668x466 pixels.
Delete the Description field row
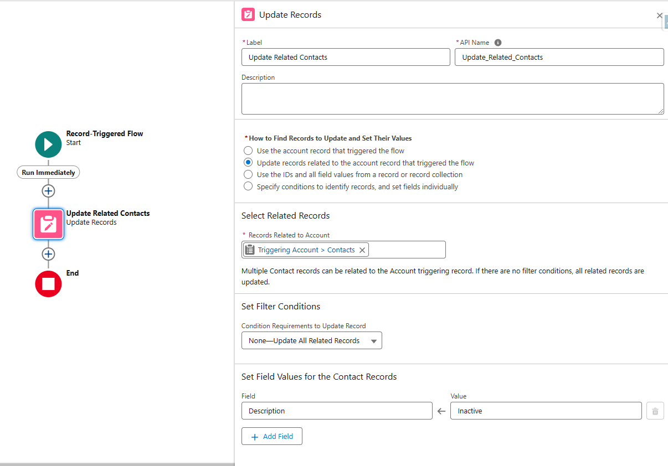(655, 411)
